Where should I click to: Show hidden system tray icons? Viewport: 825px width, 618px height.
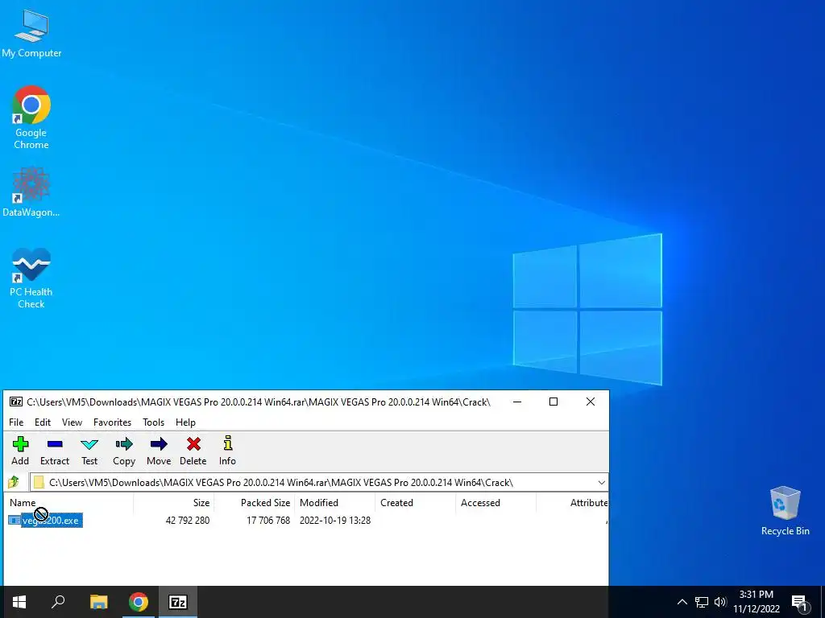[682, 602]
